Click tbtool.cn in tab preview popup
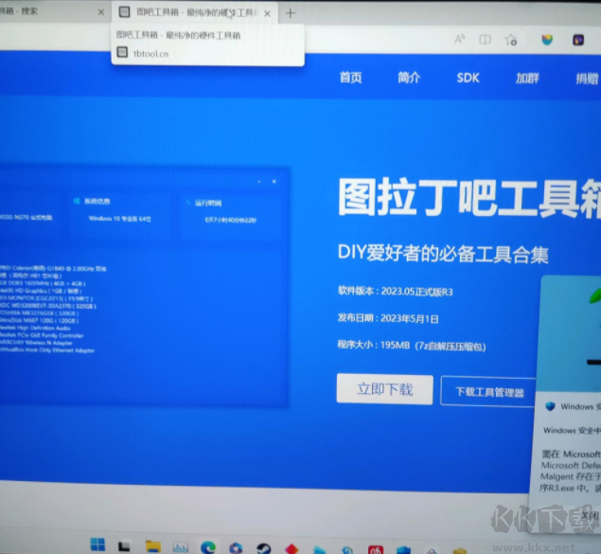The height and width of the screenshot is (554, 601). click(150, 54)
